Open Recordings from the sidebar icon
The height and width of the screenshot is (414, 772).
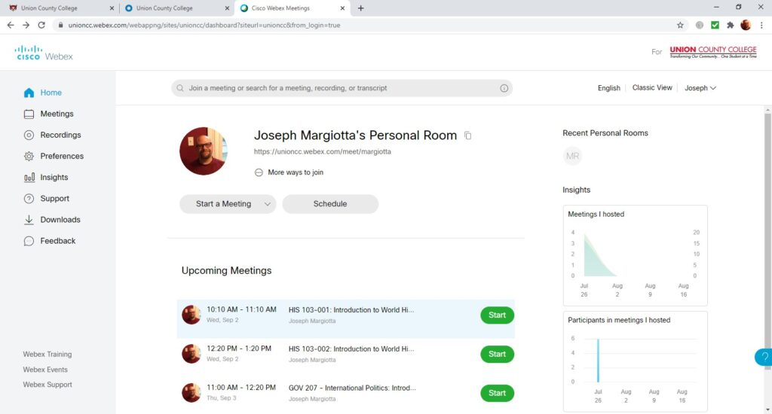(29, 135)
